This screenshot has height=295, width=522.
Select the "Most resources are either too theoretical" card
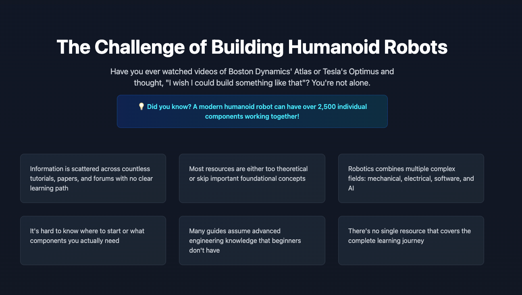pos(252,178)
